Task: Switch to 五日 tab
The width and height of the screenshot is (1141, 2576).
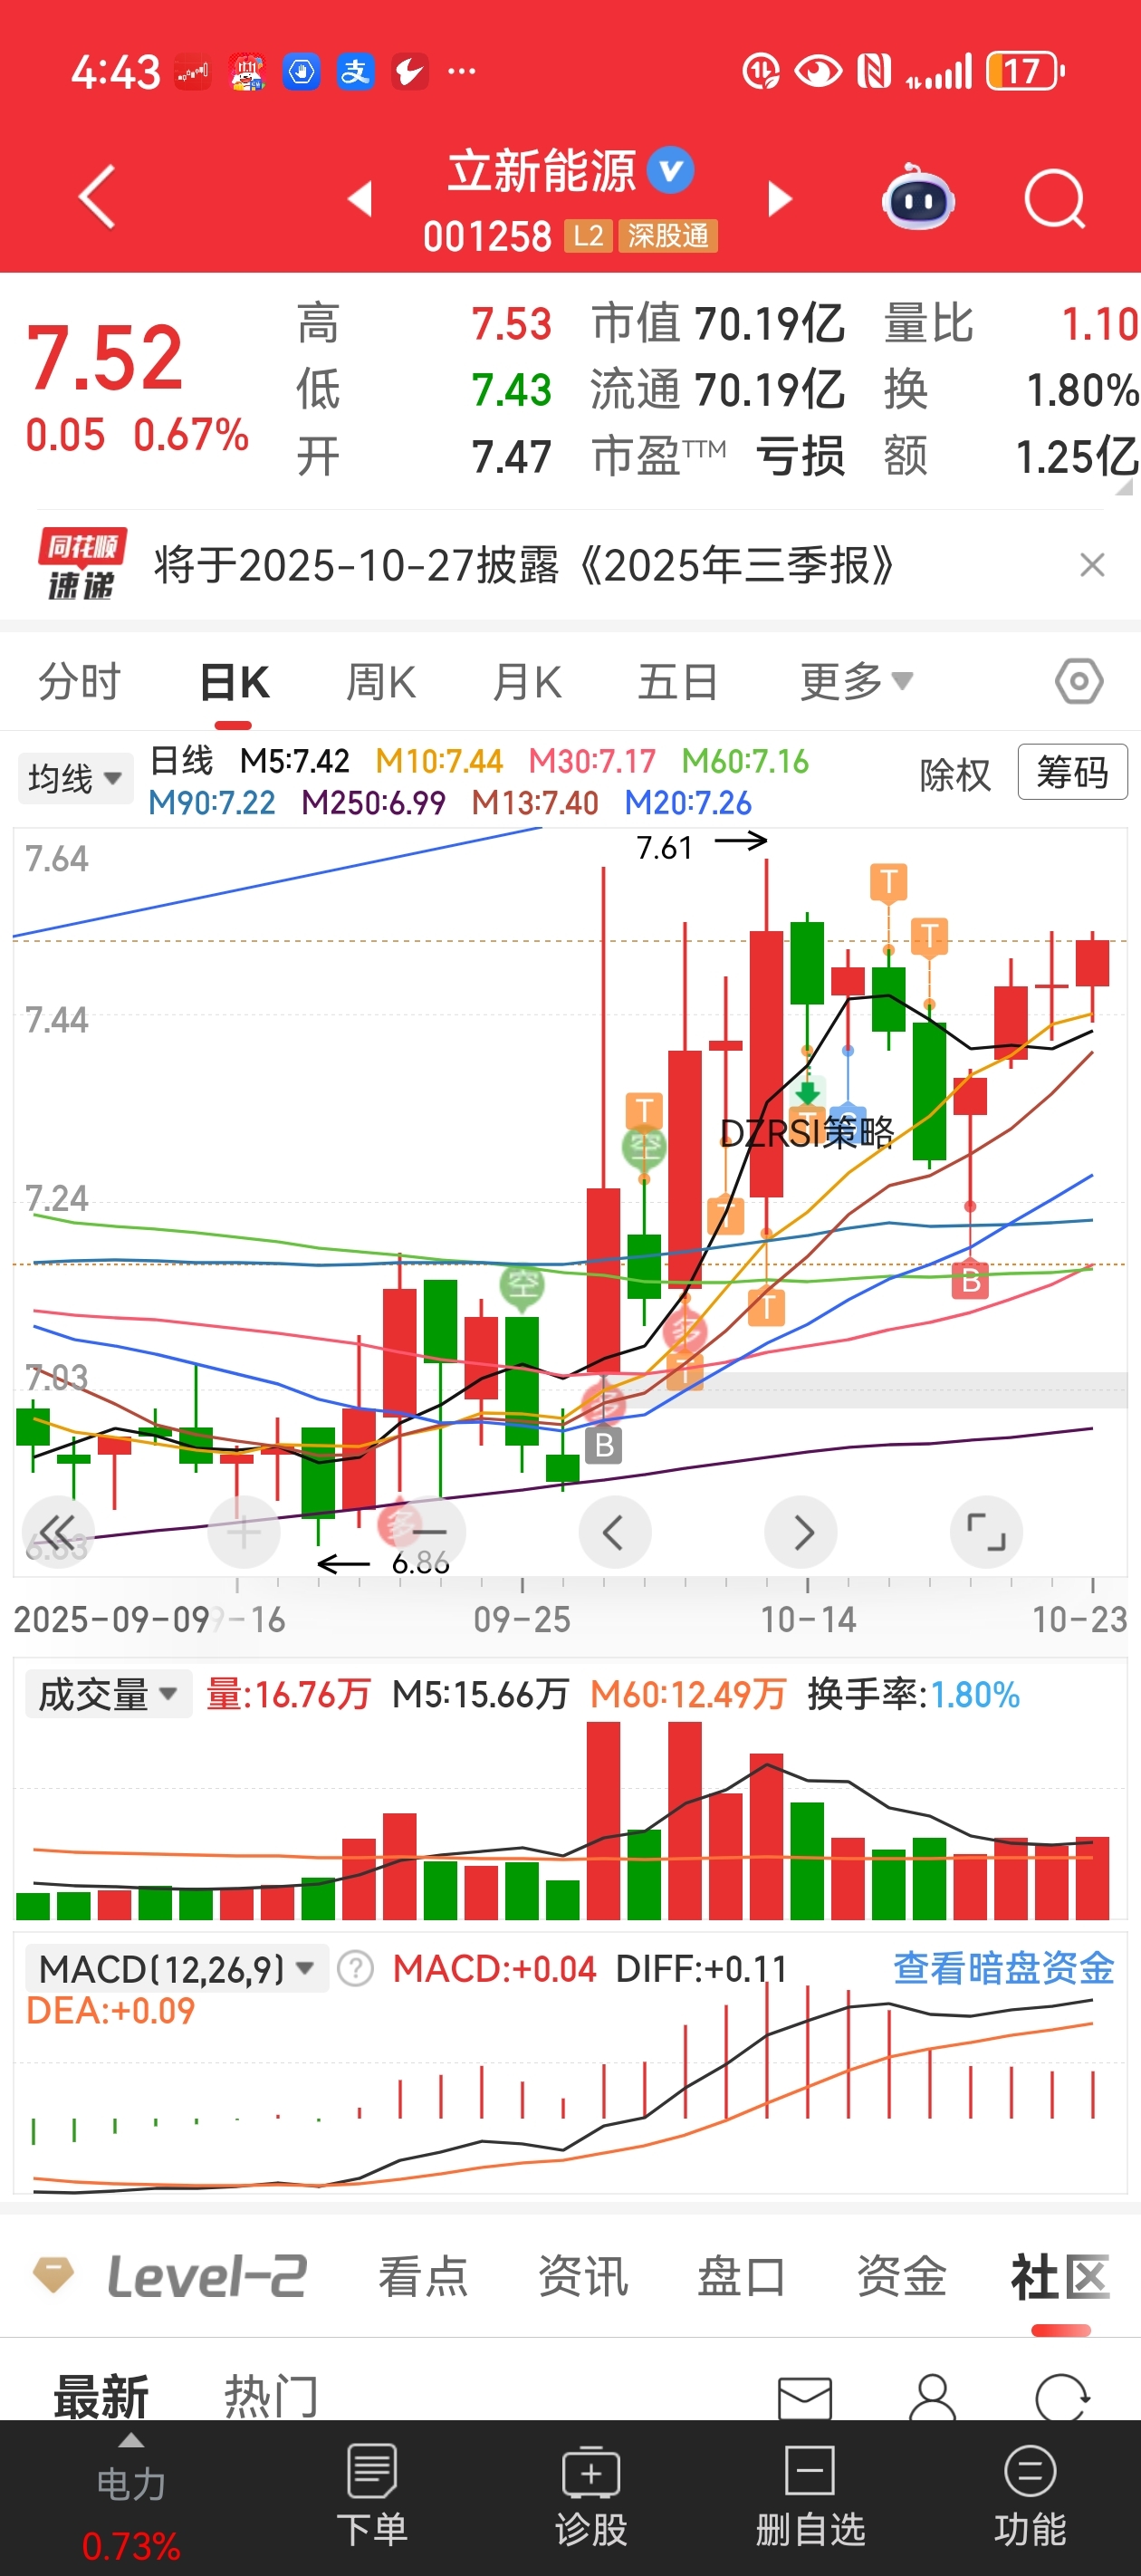Action: coord(678,682)
